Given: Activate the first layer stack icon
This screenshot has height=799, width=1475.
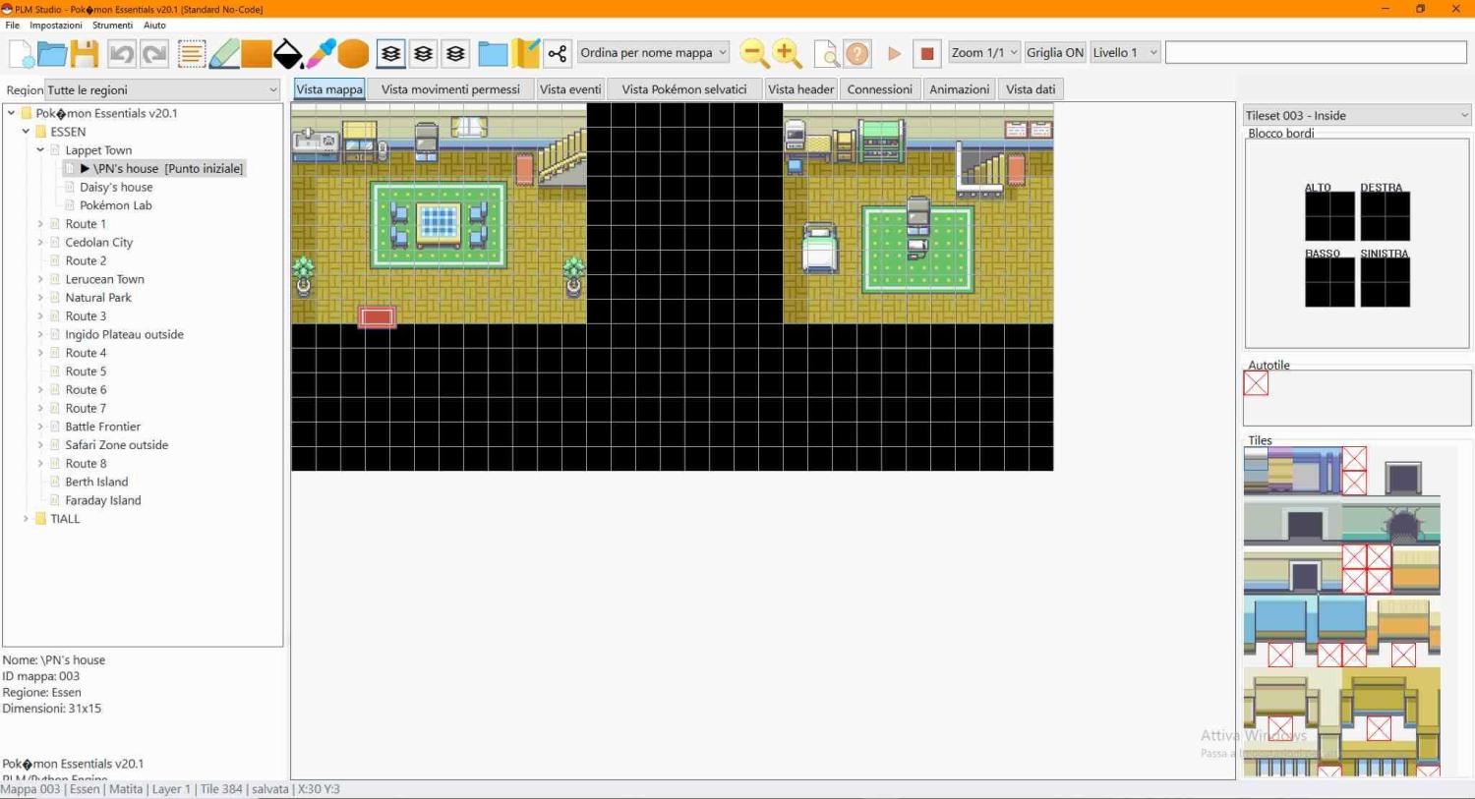Looking at the screenshot, I should (x=390, y=53).
